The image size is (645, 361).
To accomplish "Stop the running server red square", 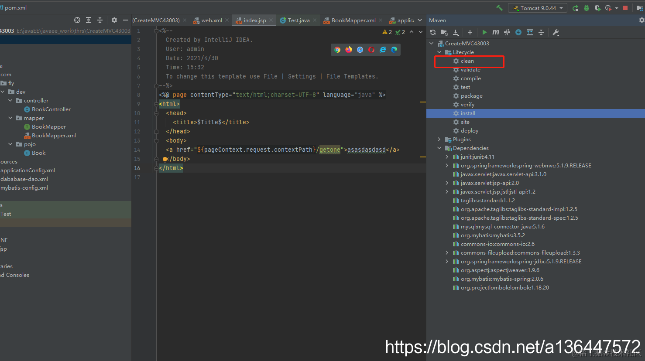I will (x=625, y=8).
